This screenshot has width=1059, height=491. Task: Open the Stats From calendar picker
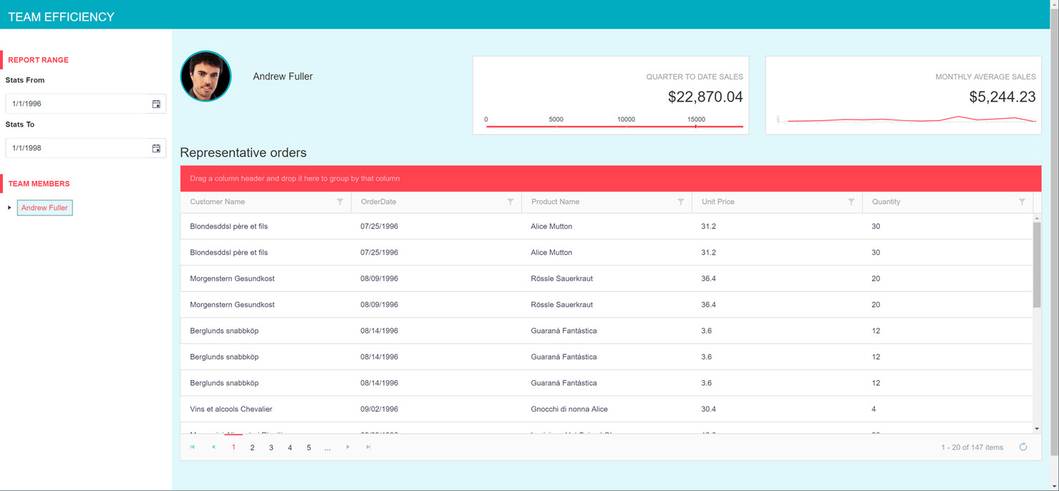(156, 104)
